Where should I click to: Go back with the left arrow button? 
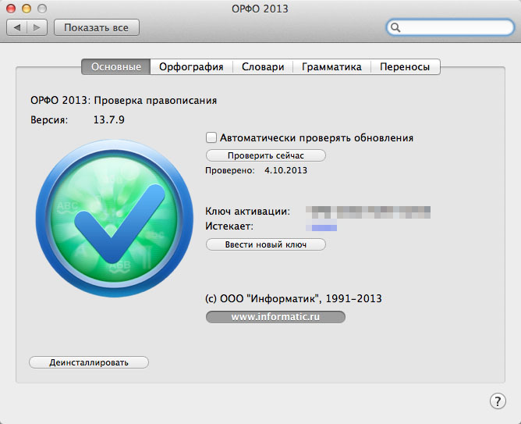coord(16,27)
